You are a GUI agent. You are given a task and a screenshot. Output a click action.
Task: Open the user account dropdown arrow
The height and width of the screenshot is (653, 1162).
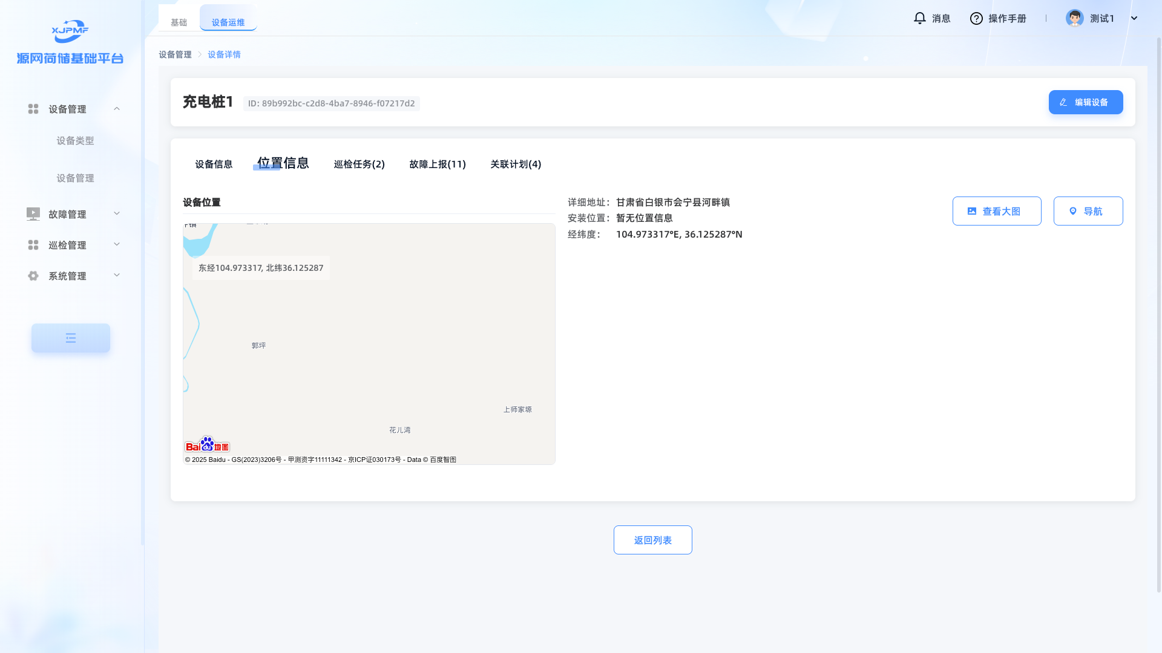tap(1134, 18)
